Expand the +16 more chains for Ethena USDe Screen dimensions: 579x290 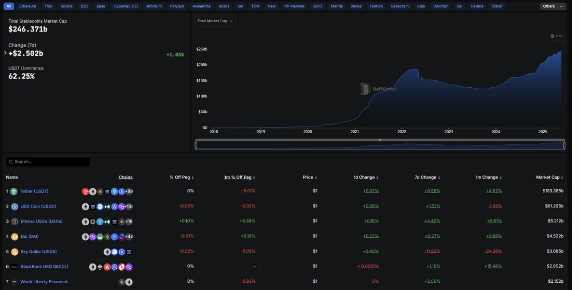point(129,221)
